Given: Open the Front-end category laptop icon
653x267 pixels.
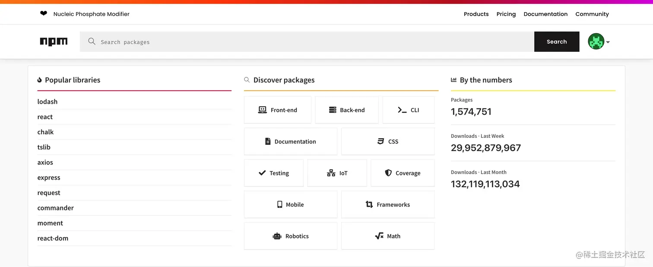Looking at the screenshot, I should [x=262, y=110].
